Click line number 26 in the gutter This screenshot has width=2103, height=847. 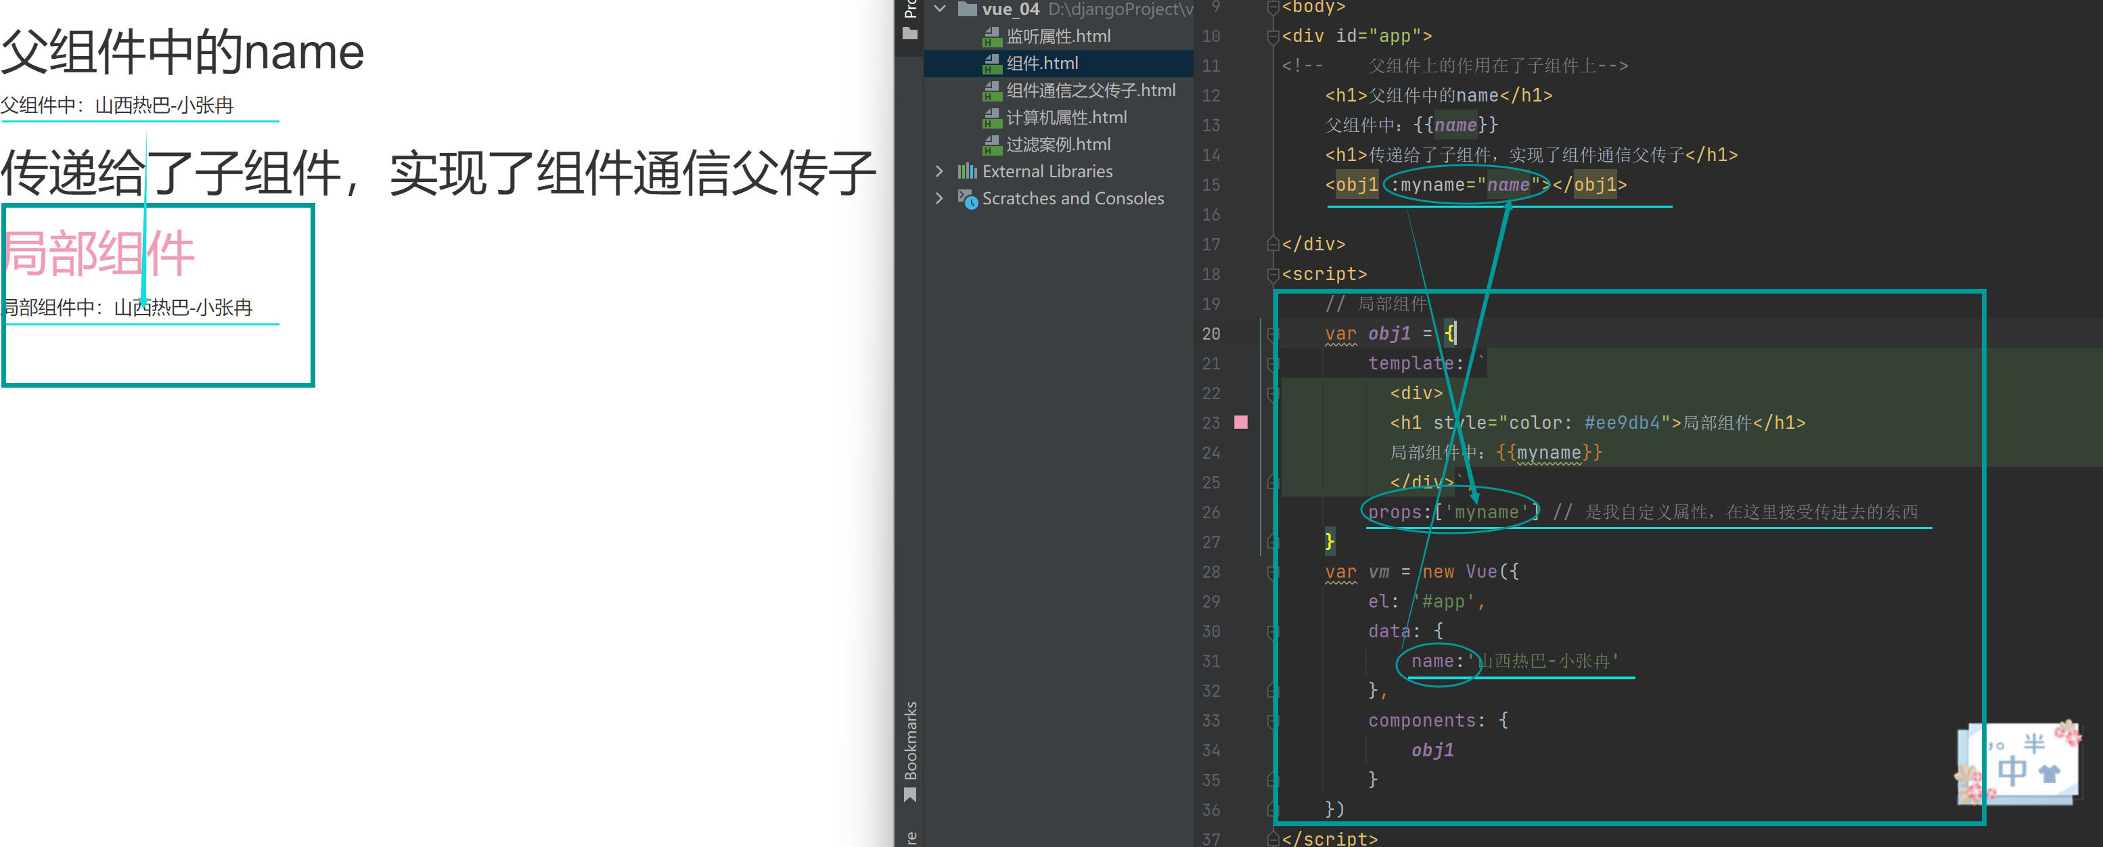1211,512
